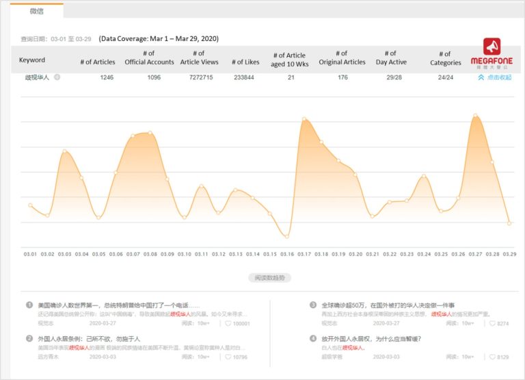Click heart icon with 8274 likes
525x380 pixels.
(x=492, y=323)
